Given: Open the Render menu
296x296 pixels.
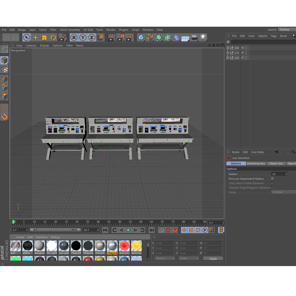Looking at the screenshot, I should coord(111,30).
